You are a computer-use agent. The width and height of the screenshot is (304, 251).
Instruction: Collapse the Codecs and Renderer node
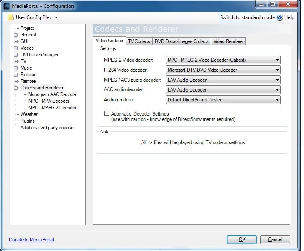[x=16, y=88]
